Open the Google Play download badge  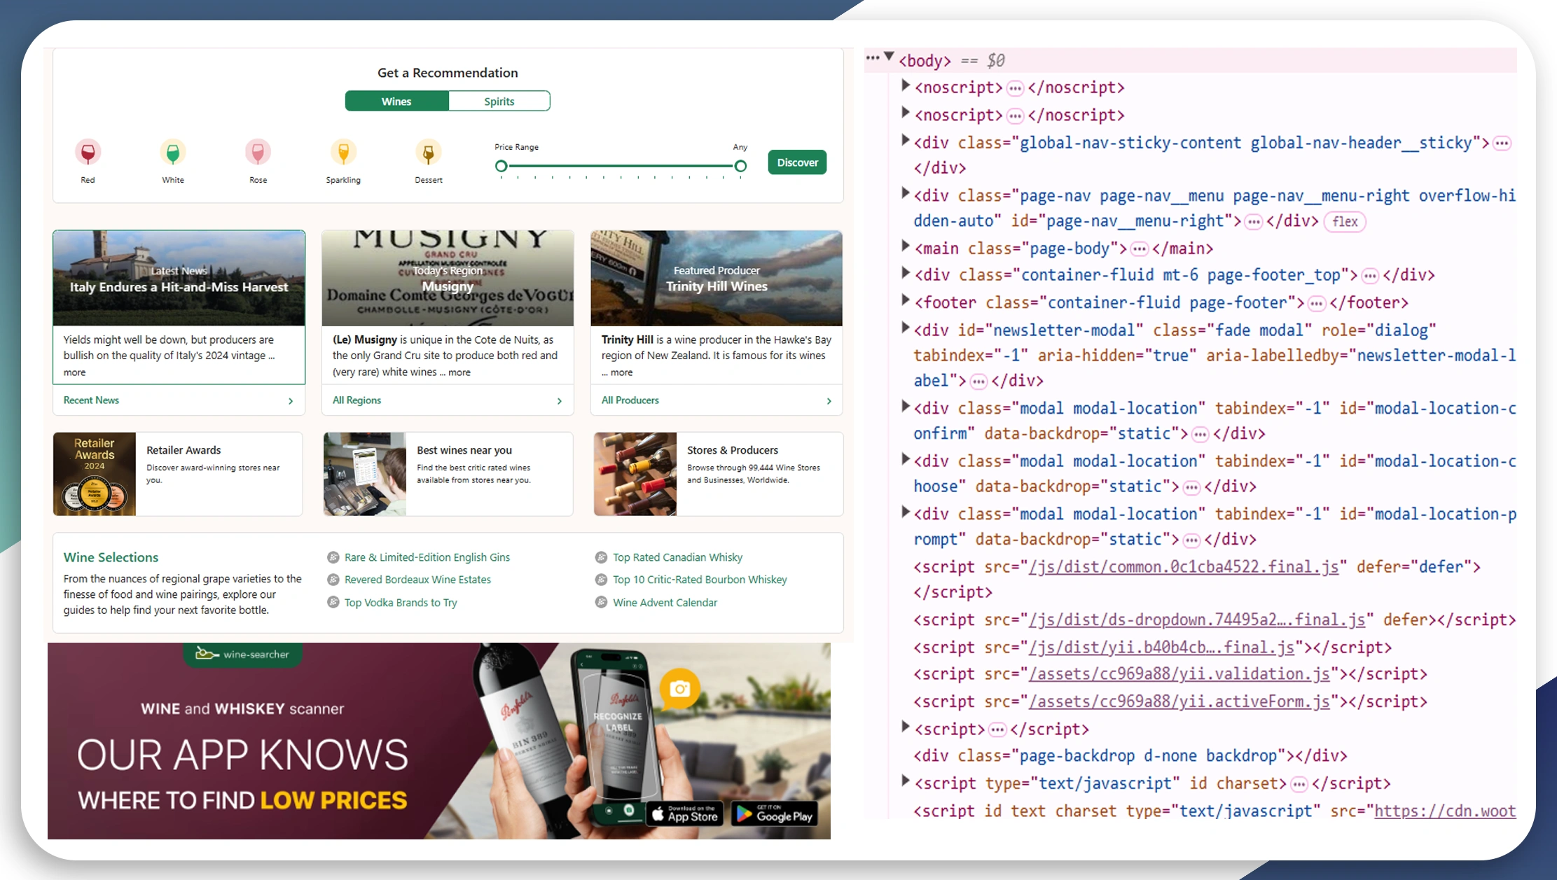775,813
